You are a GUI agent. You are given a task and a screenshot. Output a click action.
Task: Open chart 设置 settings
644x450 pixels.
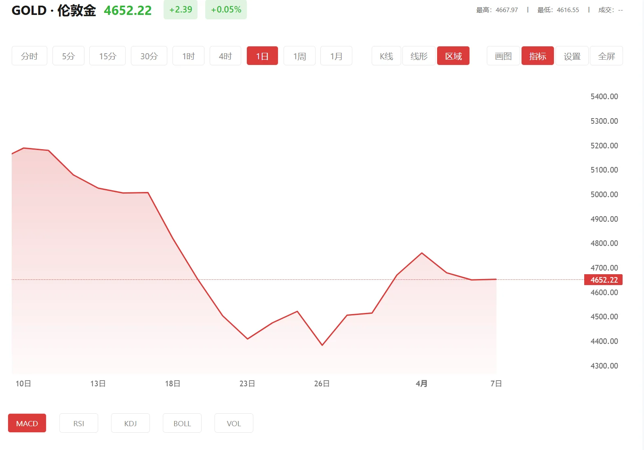pos(572,56)
